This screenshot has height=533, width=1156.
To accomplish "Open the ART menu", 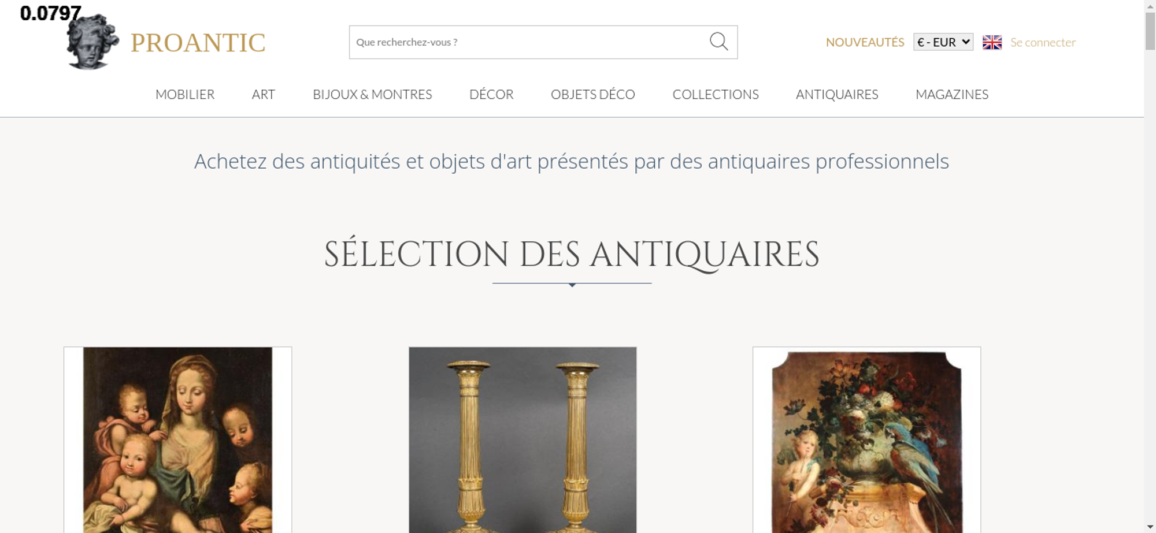I will (264, 94).
